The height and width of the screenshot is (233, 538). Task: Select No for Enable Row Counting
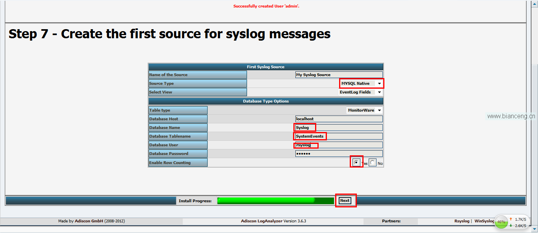[x=373, y=163]
